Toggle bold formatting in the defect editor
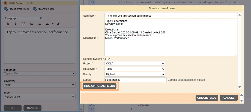Viewport: 251px width, 112px height. tap(8, 24)
